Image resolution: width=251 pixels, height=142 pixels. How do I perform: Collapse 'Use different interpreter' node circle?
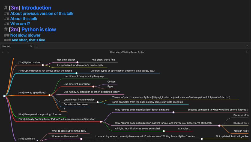click(93, 87)
